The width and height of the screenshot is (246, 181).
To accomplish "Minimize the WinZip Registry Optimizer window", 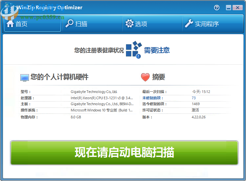I will coord(229,8).
